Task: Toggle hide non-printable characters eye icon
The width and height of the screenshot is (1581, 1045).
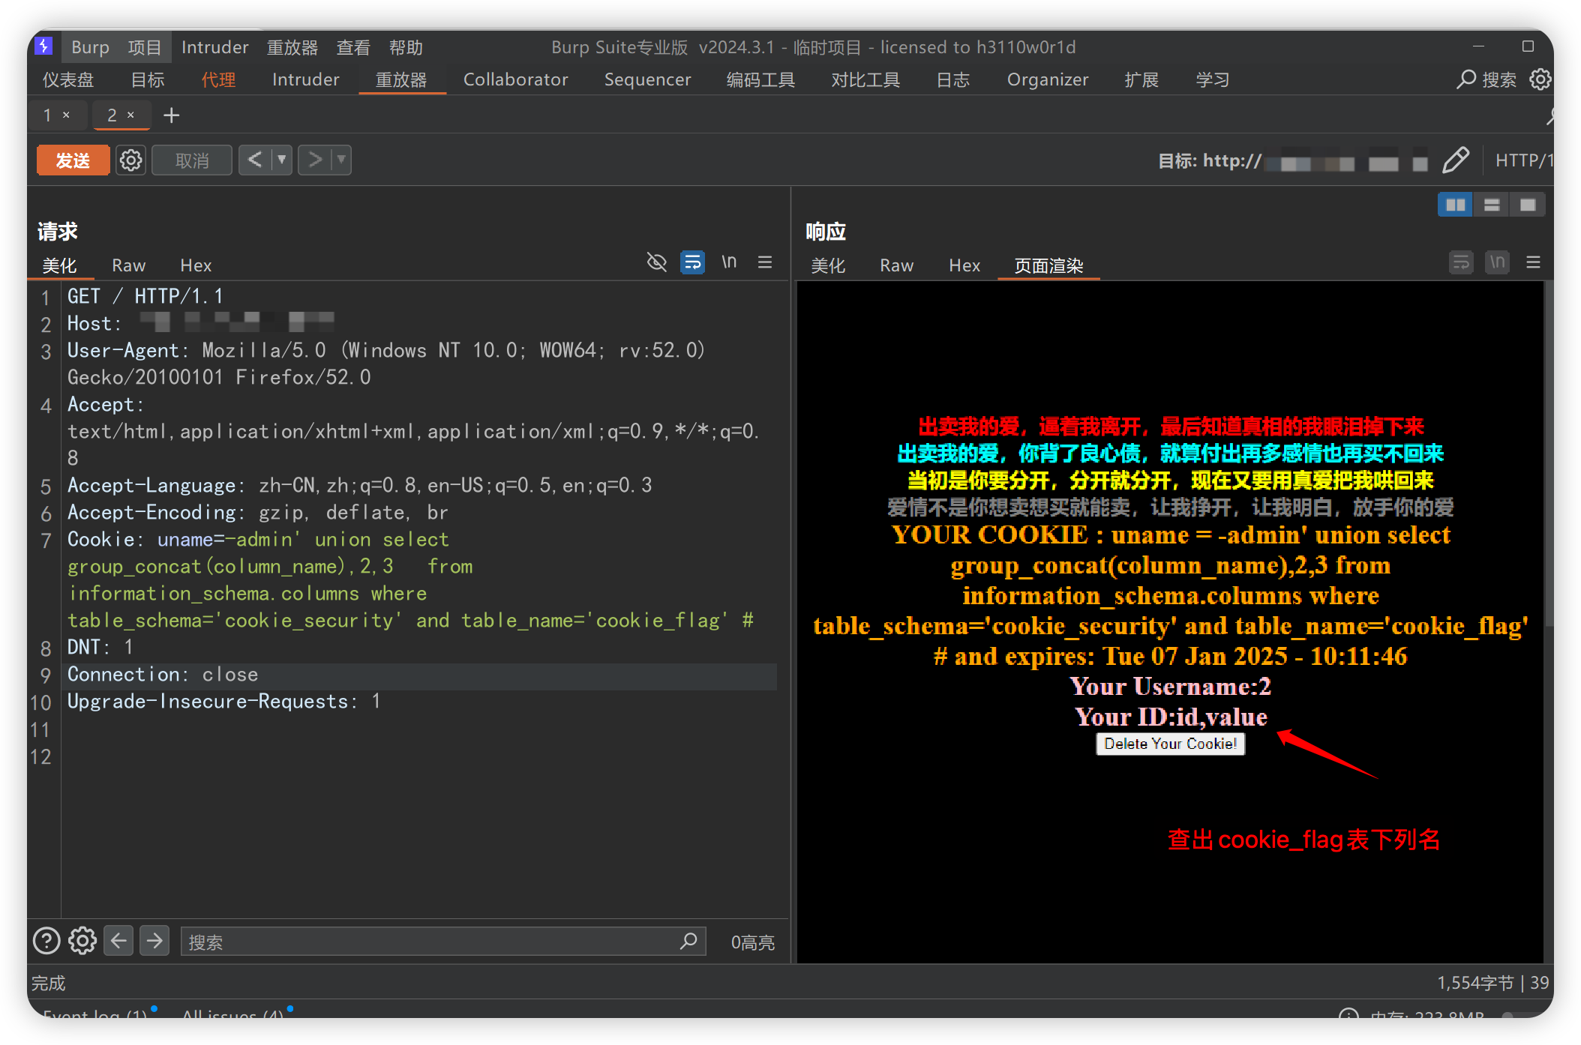Action: 656,262
